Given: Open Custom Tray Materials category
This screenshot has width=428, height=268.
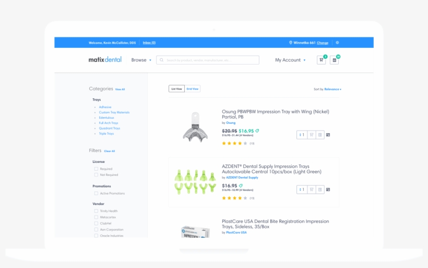Looking at the screenshot, I should coord(114,112).
